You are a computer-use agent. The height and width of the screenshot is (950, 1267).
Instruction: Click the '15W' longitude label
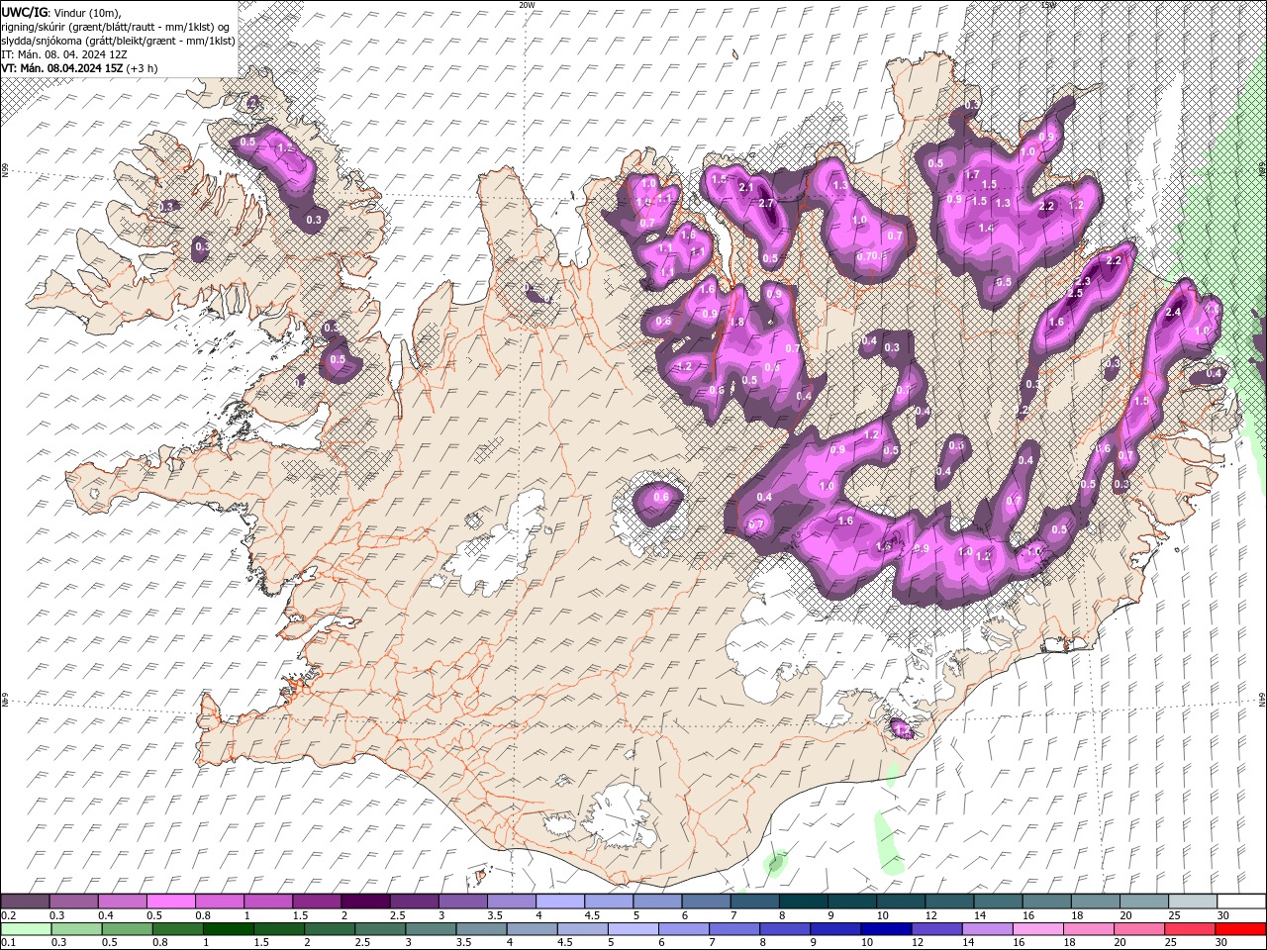[x=1048, y=5]
